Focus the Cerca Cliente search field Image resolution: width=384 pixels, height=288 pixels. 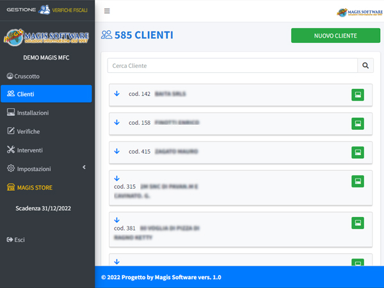coord(232,65)
